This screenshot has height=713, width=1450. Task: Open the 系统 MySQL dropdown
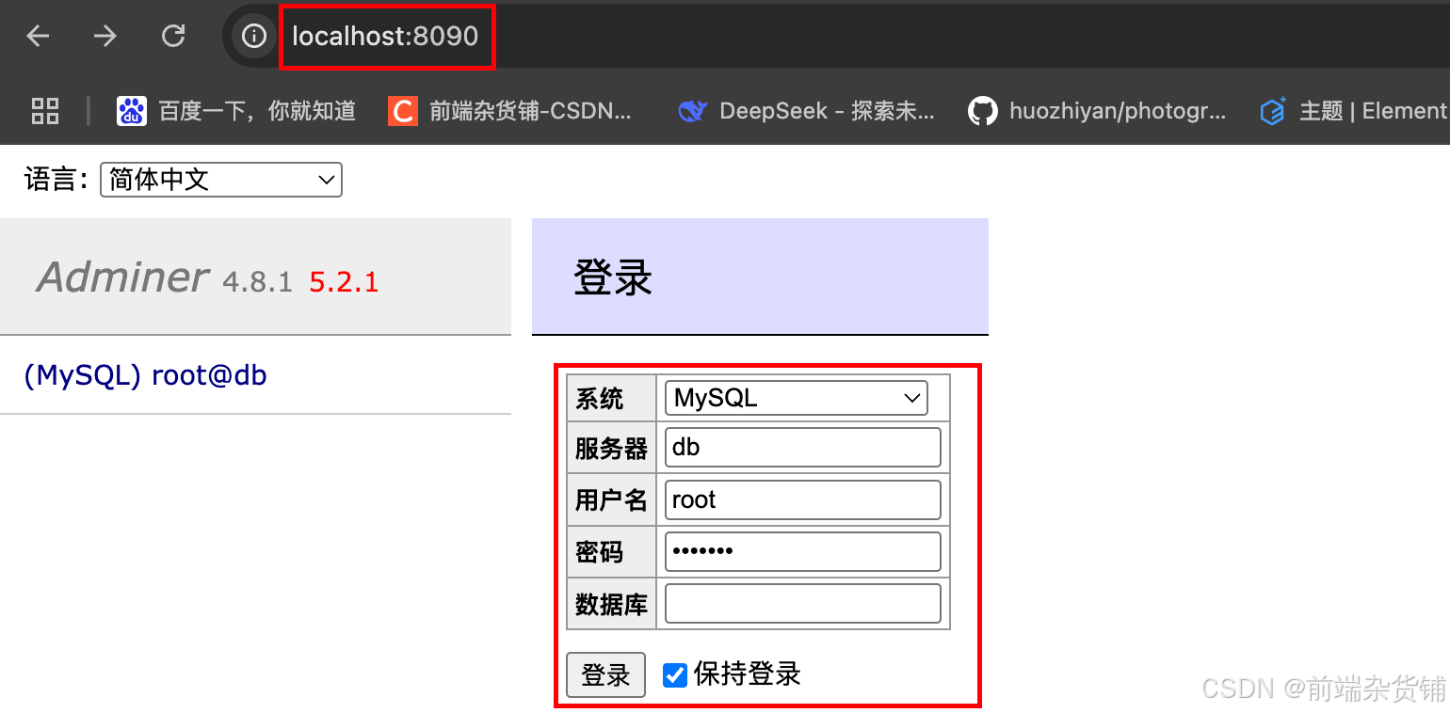tap(796, 398)
